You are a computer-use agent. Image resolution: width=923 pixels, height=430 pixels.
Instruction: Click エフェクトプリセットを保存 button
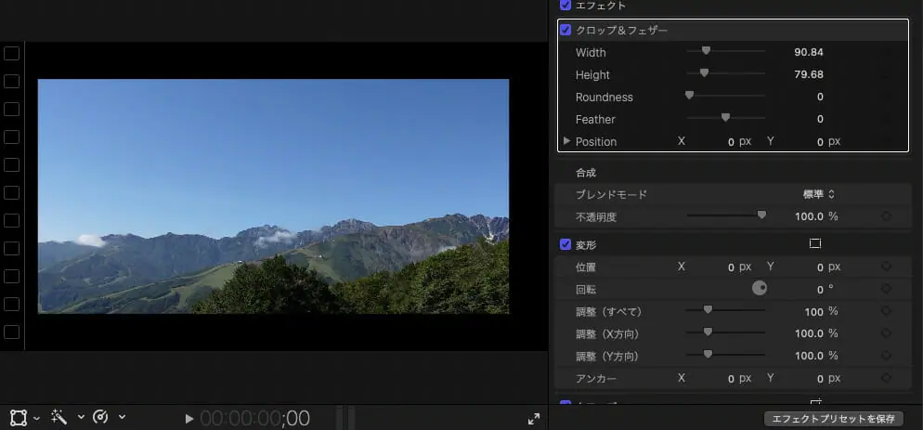[833, 419]
